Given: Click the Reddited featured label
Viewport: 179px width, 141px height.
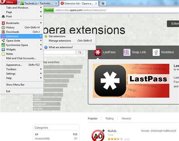Looking at the screenshot, I should coord(167,52).
